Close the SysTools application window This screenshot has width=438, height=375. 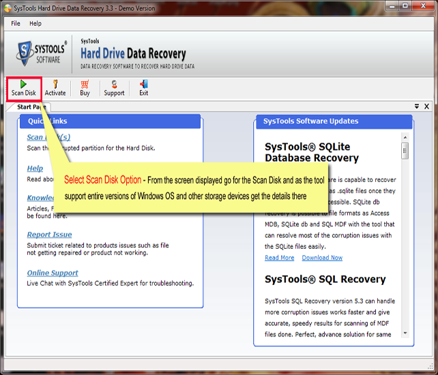[x=423, y=6]
